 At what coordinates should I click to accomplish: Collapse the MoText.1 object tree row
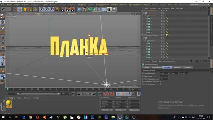[142, 35]
